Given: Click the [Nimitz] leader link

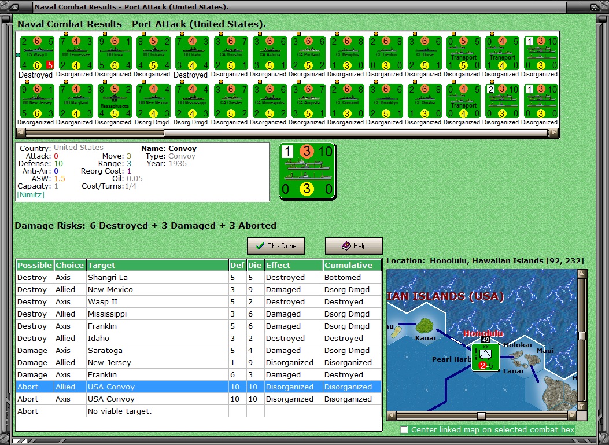Looking at the screenshot, I should click(31, 194).
